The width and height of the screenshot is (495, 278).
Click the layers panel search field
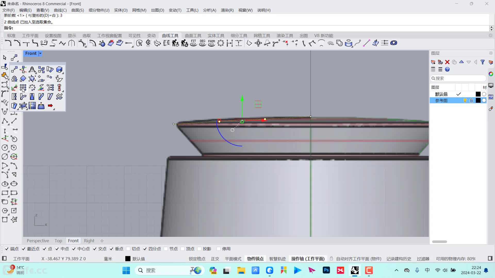[x=458, y=78]
